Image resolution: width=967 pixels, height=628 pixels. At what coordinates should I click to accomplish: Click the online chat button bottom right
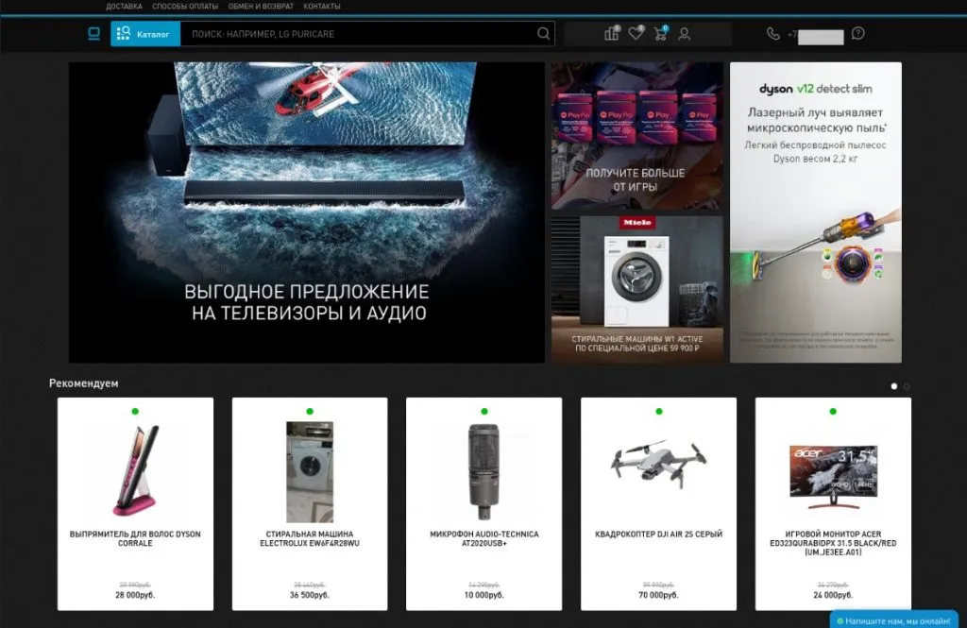click(892, 620)
